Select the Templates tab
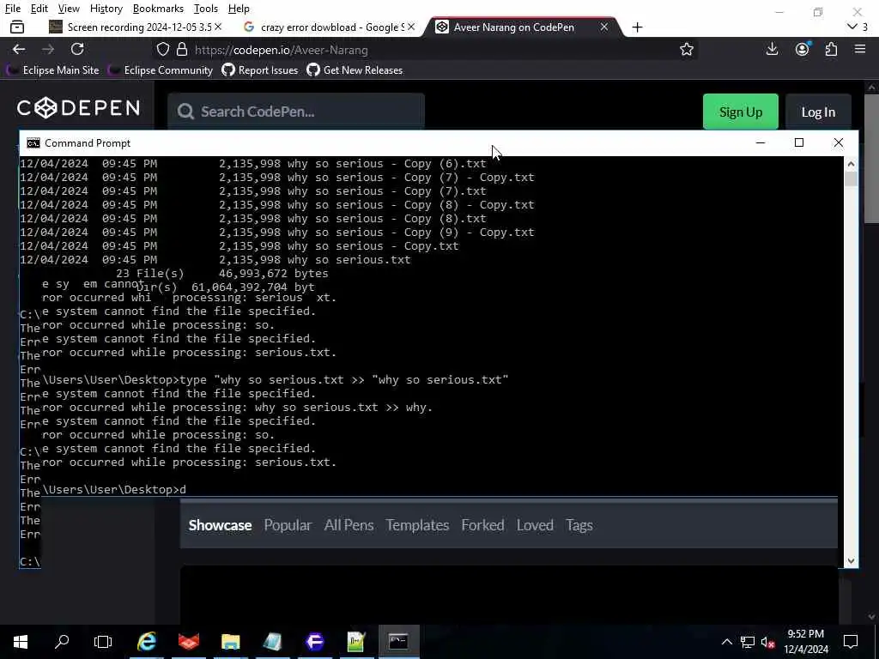Screen dimensions: 879x659 (417, 525)
